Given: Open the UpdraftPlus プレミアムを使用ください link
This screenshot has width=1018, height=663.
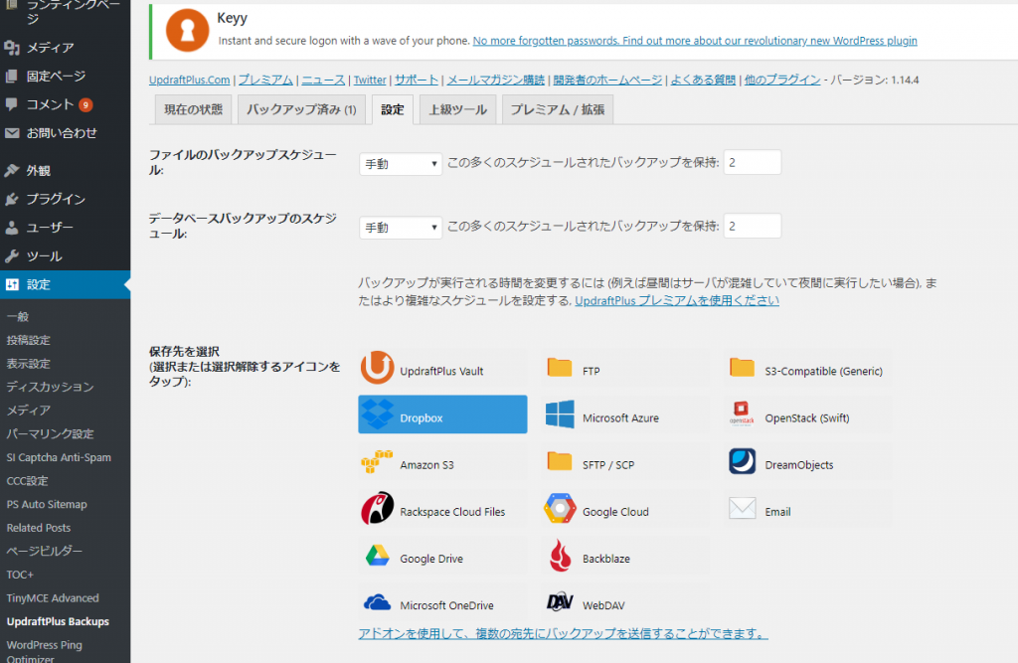Looking at the screenshot, I should pos(677,300).
